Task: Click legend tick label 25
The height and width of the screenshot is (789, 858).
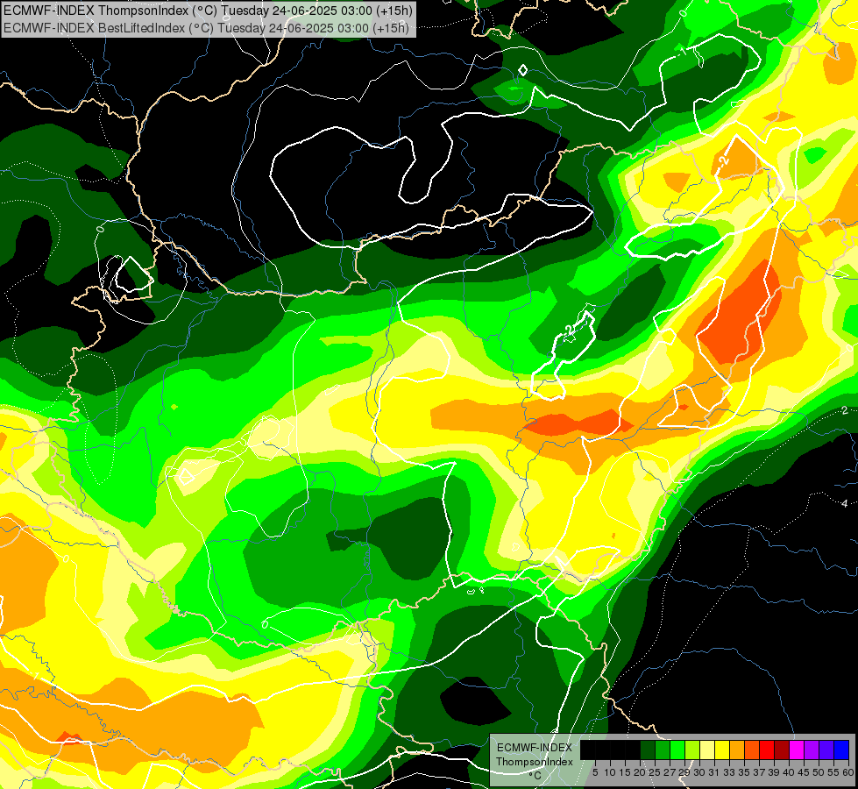Action: (655, 772)
